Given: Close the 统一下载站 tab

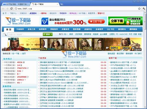Looking at the screenshot, I should 57,4.
